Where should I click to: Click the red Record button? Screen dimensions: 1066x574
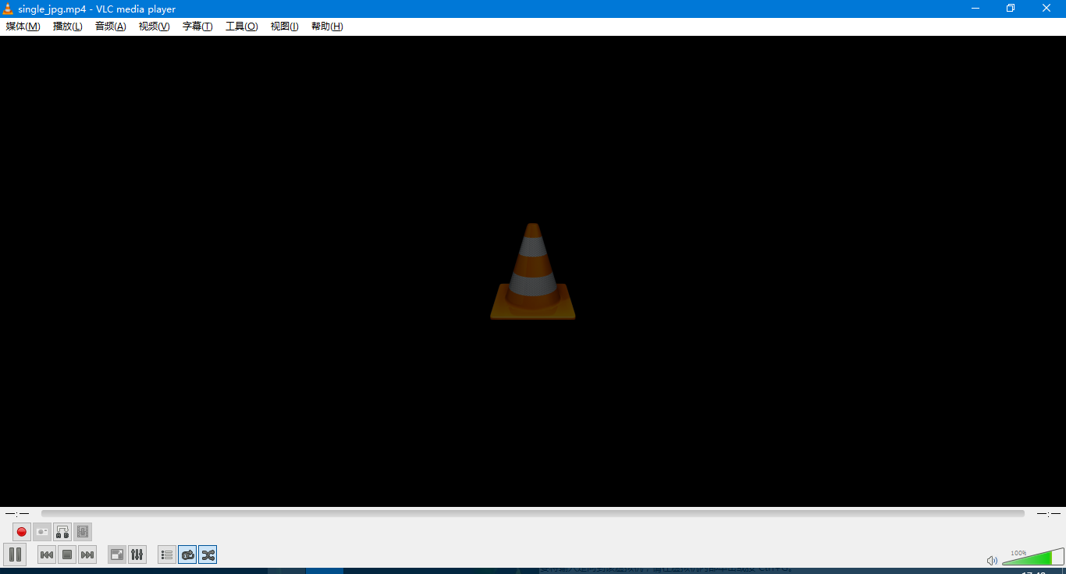22,532
